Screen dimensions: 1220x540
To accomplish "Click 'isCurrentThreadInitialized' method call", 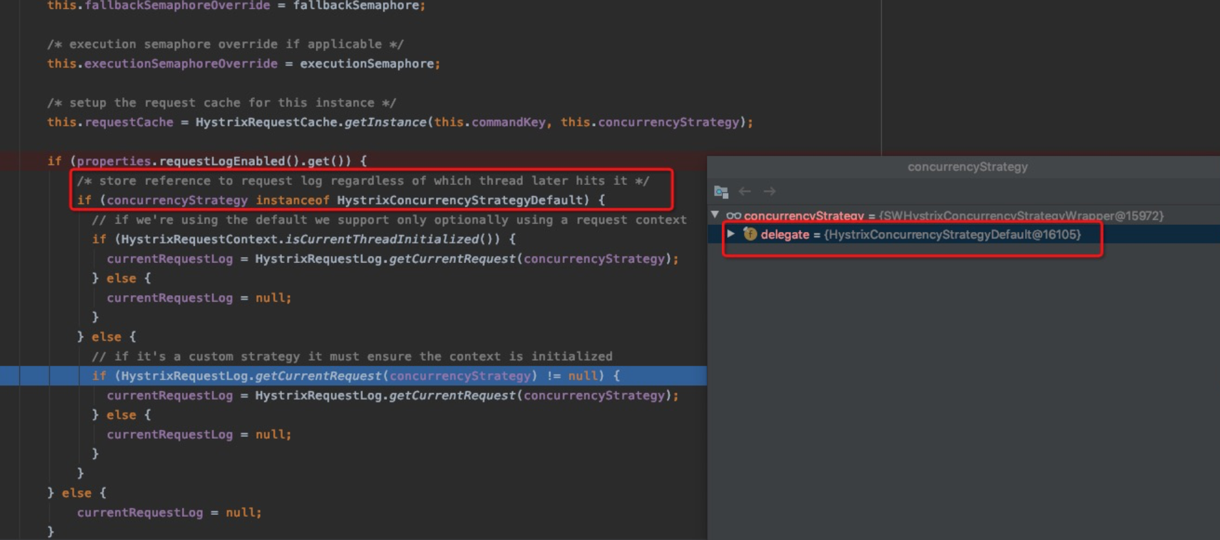I will (382, 239).
